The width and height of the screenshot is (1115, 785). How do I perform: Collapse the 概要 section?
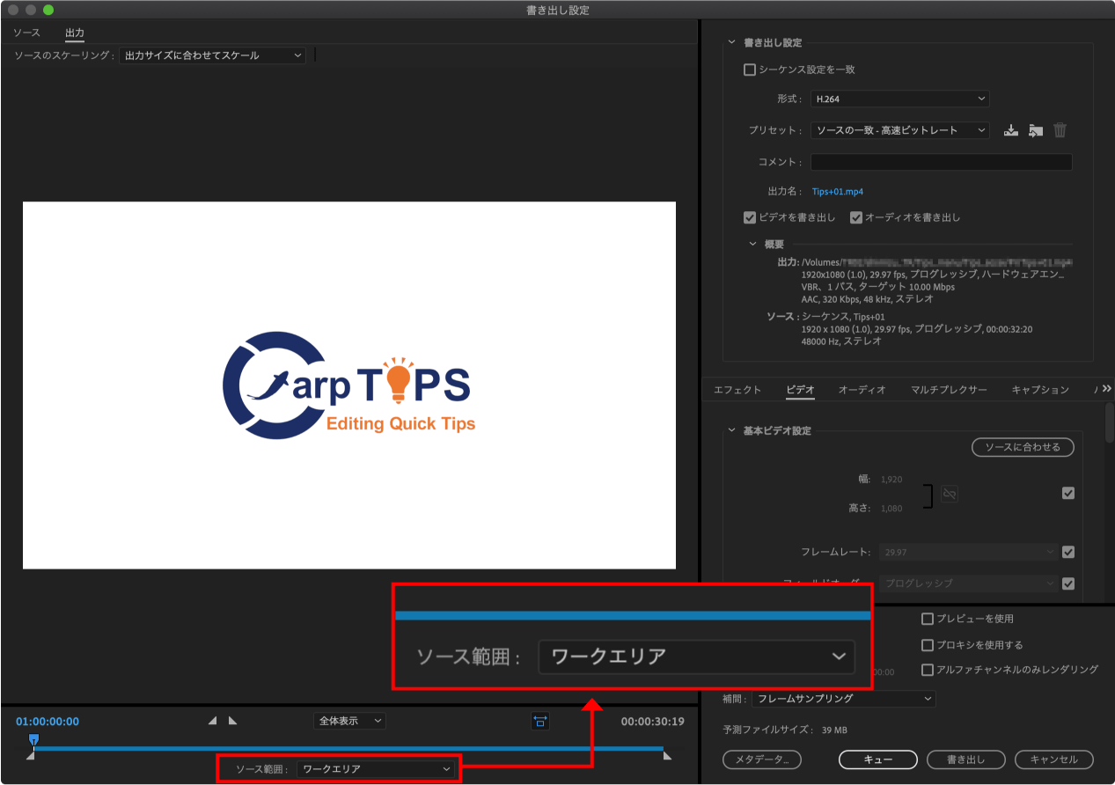click(x=753, y=244)
